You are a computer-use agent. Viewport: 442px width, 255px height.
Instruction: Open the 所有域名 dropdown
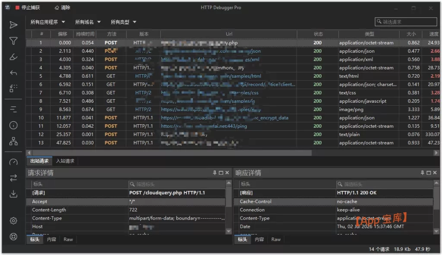coord(88,22)
